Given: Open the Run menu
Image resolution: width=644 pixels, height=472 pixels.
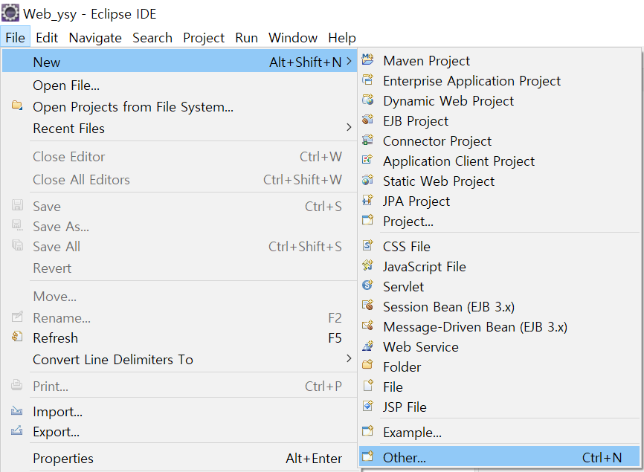Looking at the screenshot, I should (246, 38).
